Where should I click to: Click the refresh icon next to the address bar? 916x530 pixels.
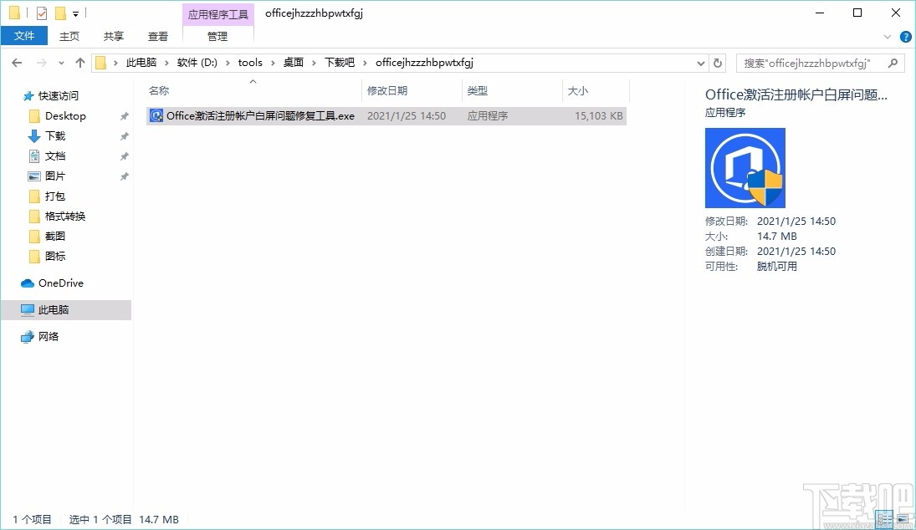pyautogui.click(x=718, y=62)
